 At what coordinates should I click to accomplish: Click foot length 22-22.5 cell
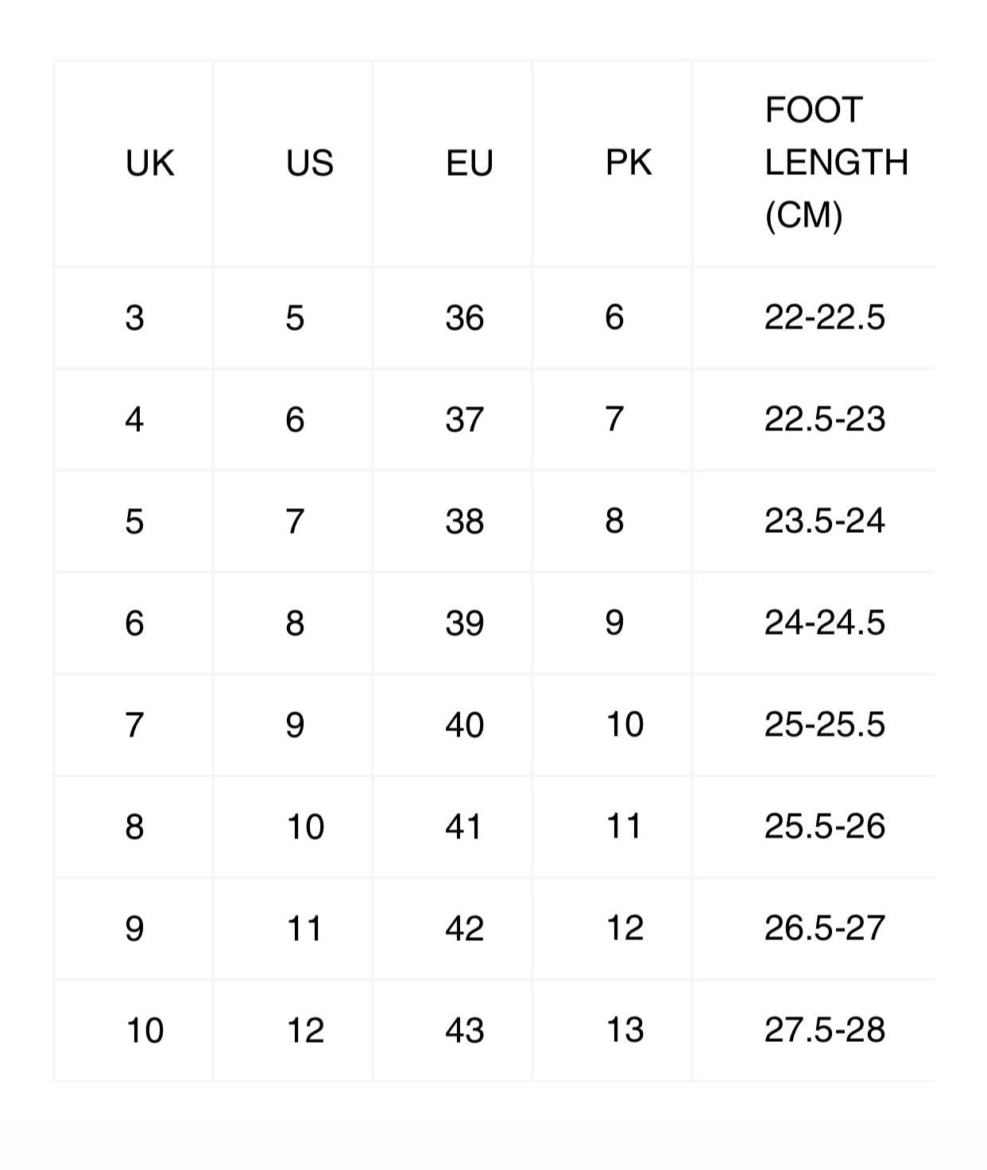[x=824, y=318]
